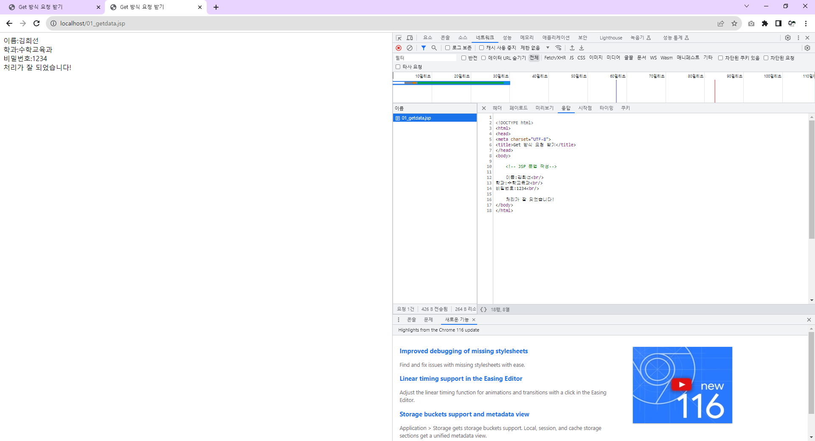Filter requests by 문서 type

[641, 58]
